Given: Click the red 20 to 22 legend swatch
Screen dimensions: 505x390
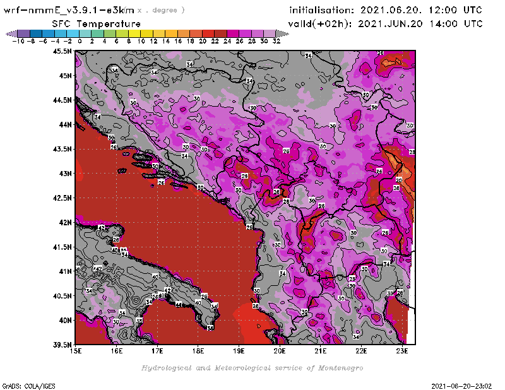Looking at the screenshot, I should (208, 33).
